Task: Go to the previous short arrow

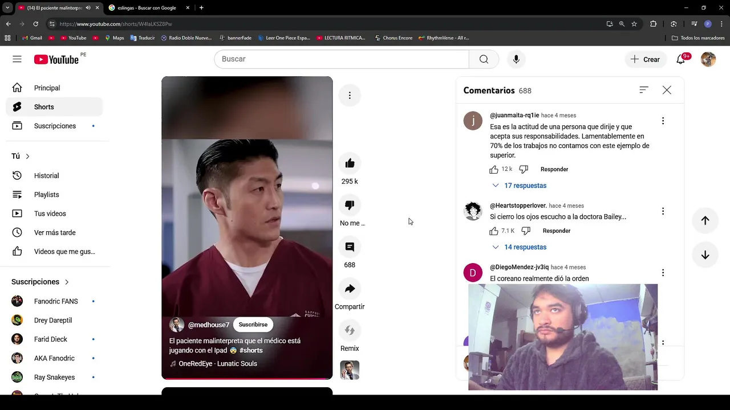Action: click(705, 220)
